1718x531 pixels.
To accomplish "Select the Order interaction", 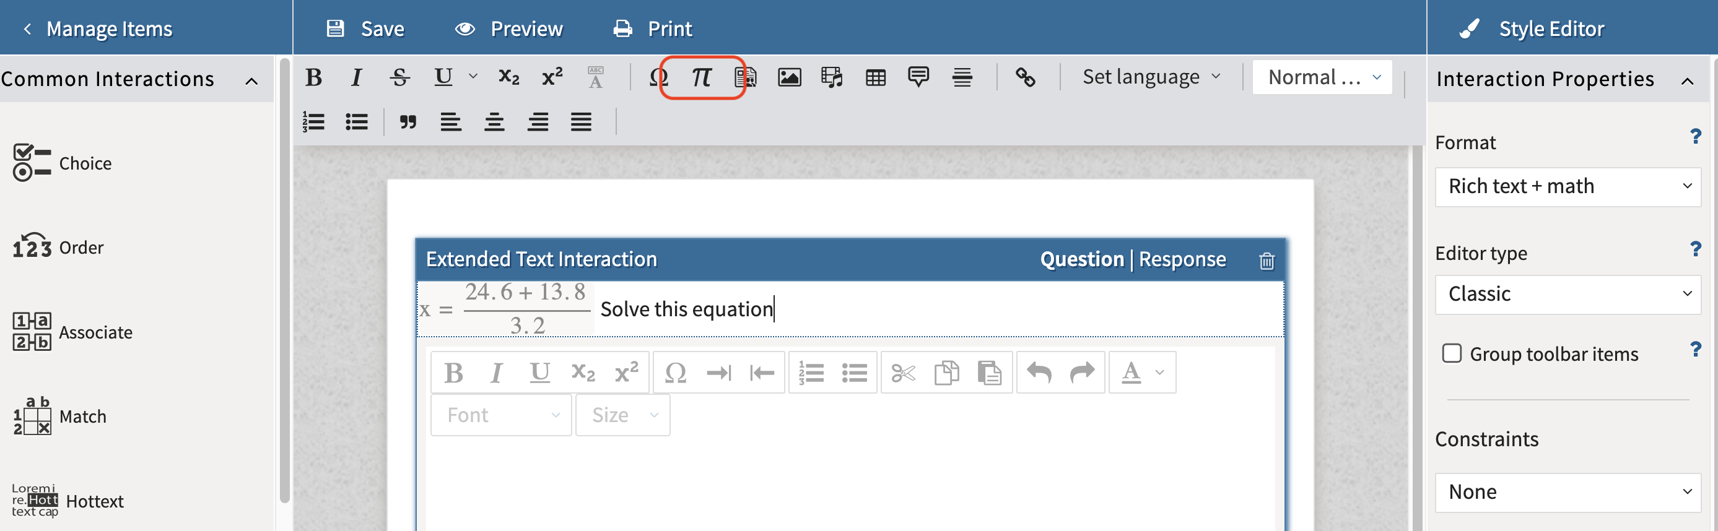I will (58, 247).
